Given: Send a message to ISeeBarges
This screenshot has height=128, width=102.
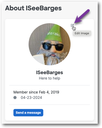Looking at the screenshot, I should [x=28, y=113].
